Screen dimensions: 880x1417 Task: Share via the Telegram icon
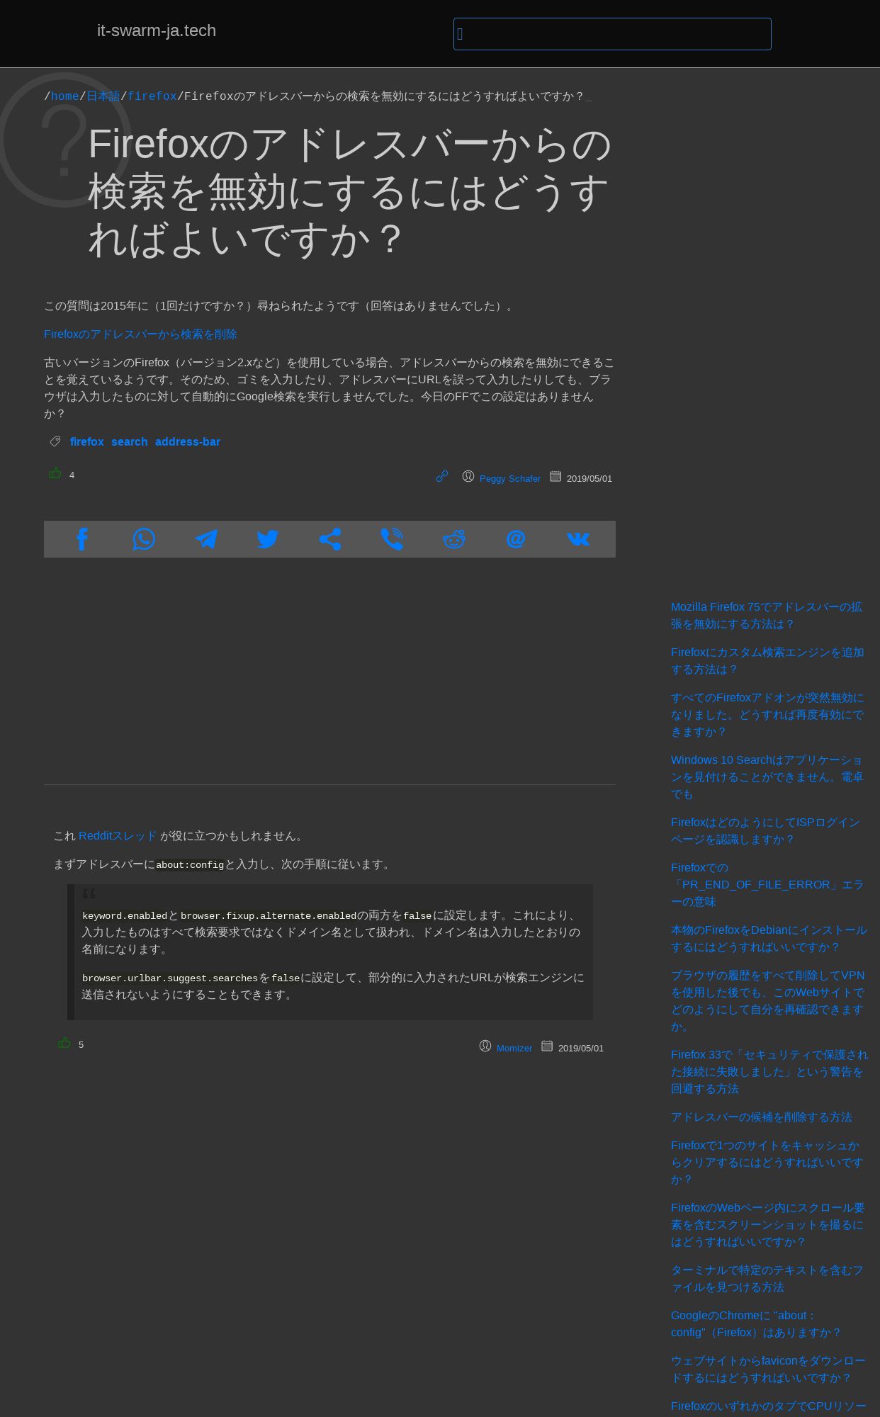tap(206, 539)
